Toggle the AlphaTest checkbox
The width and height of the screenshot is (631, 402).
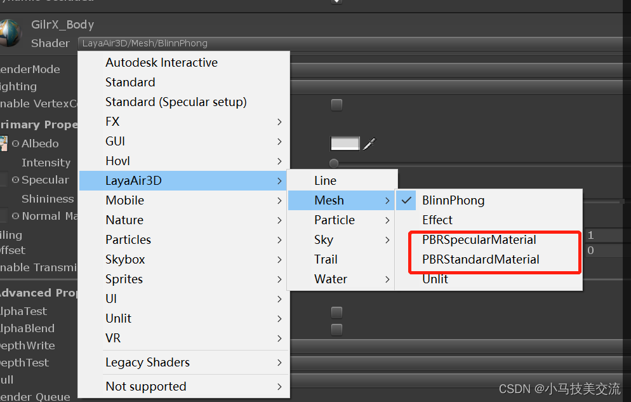pyautogui.click(x=336, y=312)
